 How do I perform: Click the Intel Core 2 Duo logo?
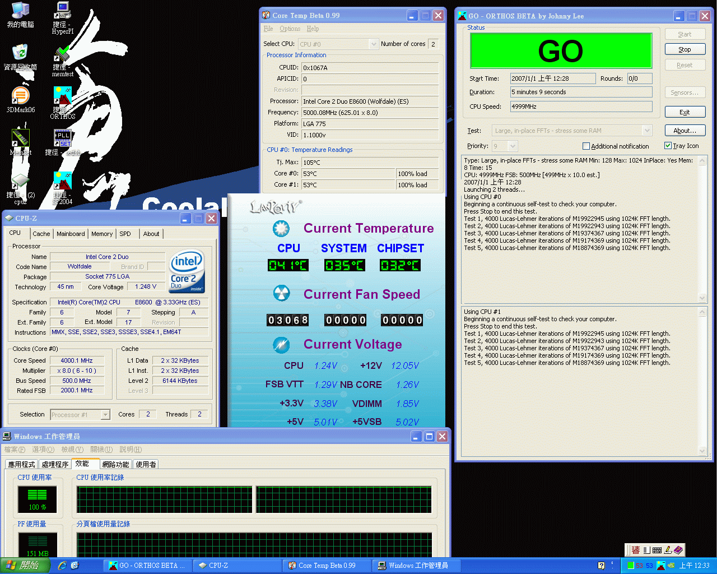point(187,271)
